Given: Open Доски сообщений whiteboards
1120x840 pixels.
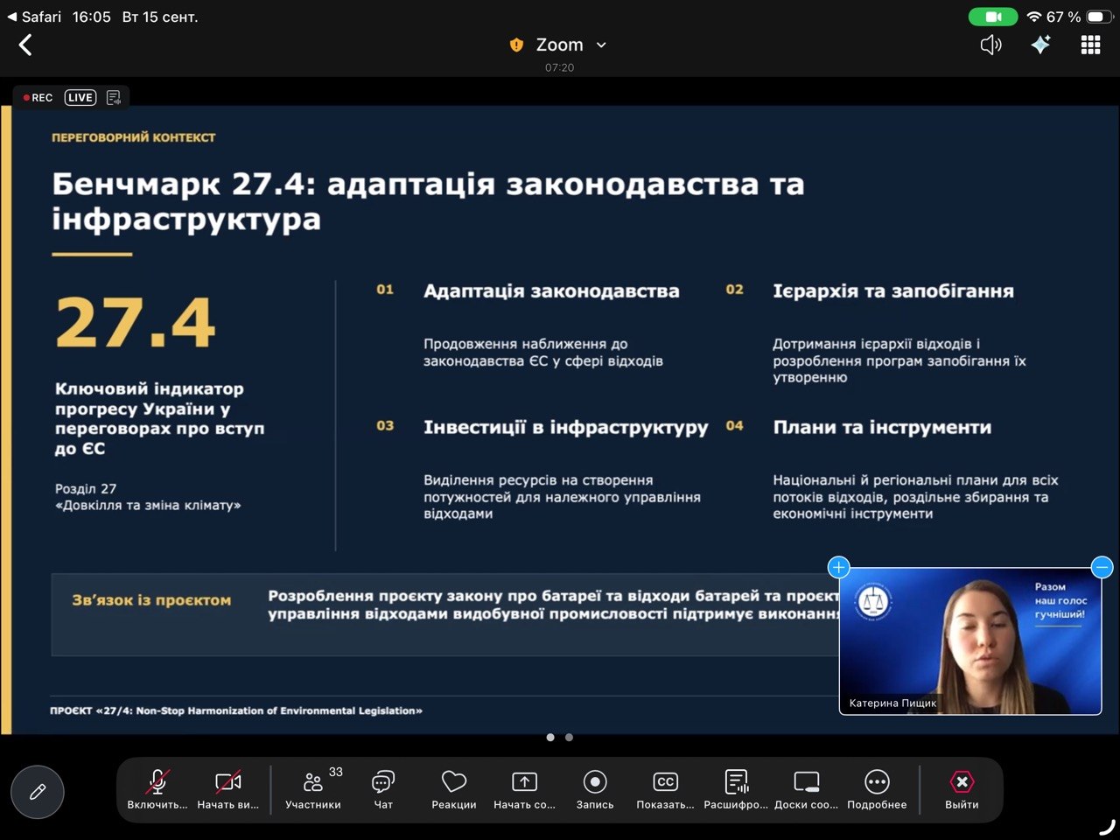Looking at the screenshot, I should 806,789.
